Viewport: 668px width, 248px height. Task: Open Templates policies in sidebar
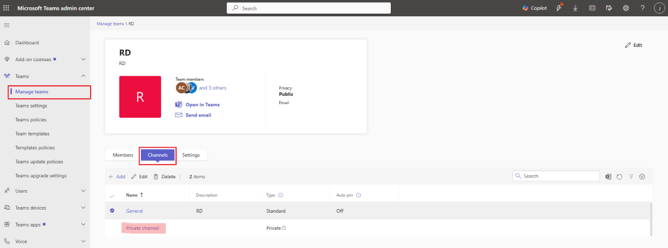pos(35,148)
